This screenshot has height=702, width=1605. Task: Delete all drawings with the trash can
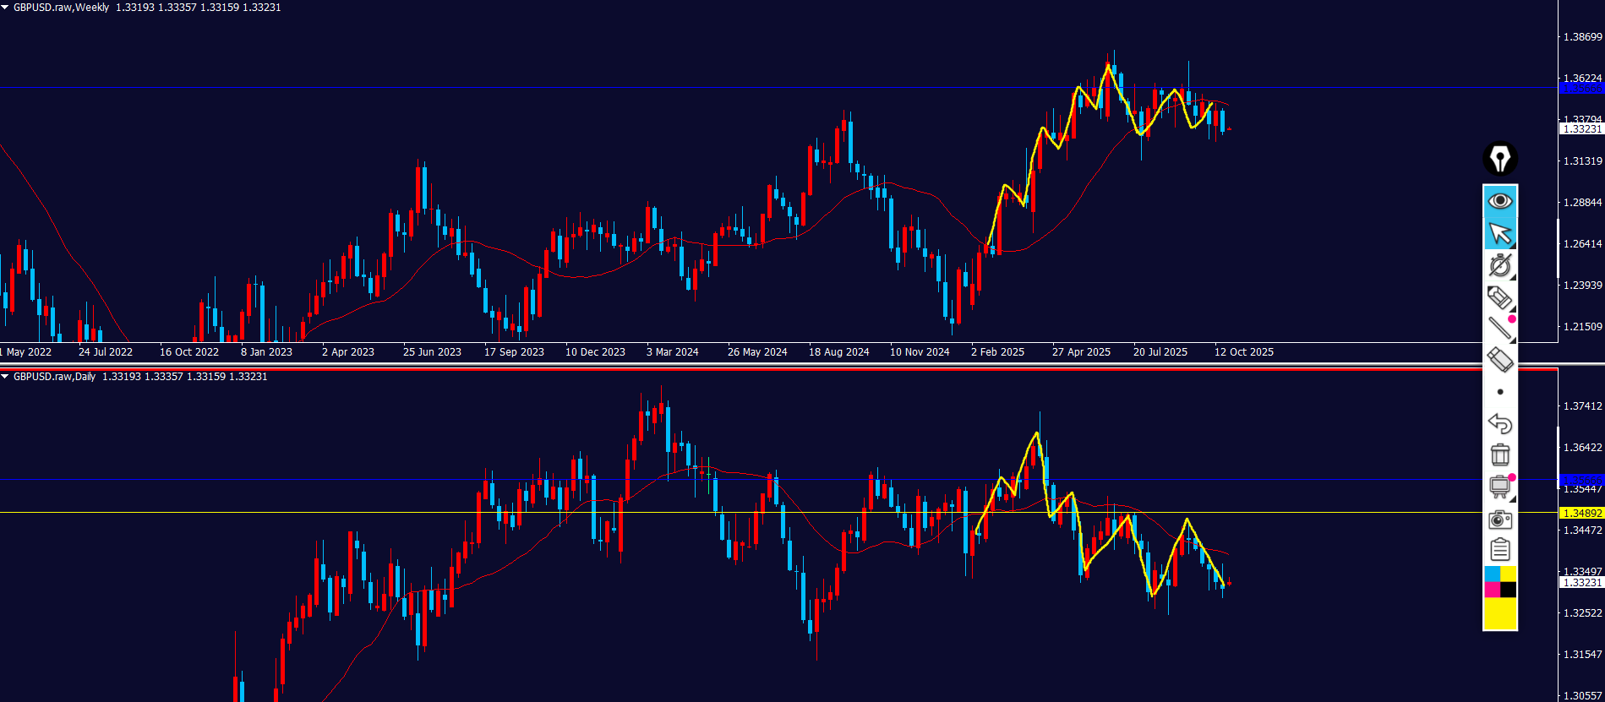tap(1500, 454)
